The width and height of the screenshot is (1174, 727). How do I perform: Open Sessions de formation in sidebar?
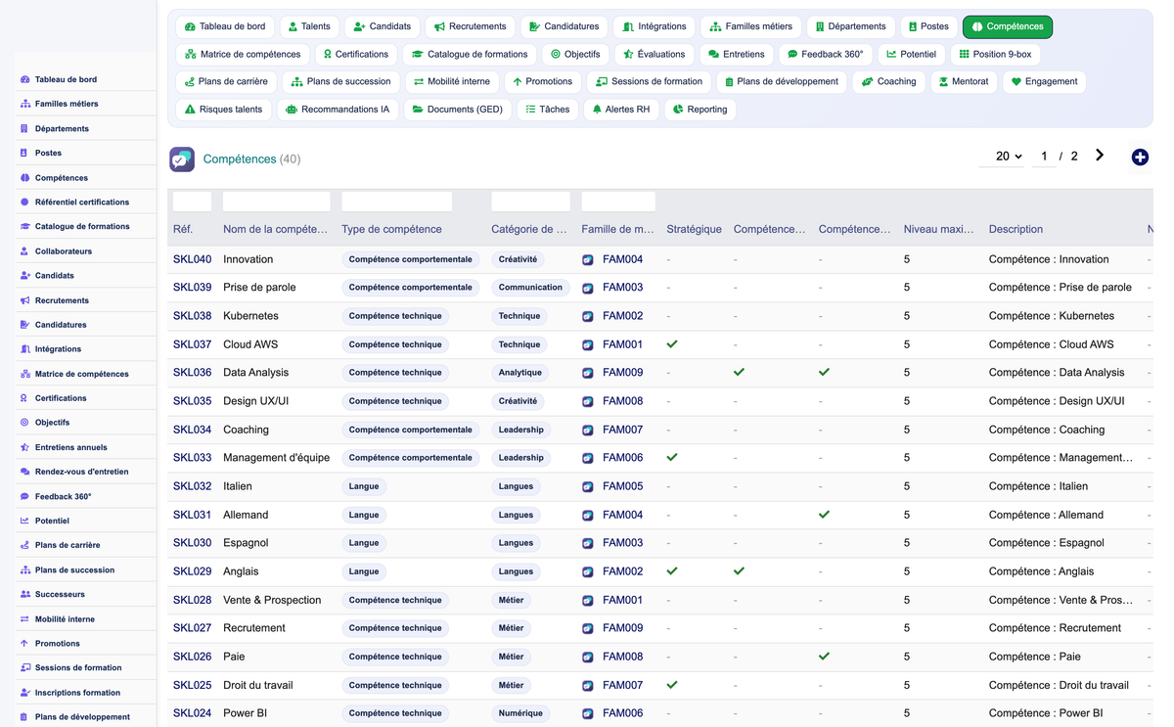tap(78, 668)
